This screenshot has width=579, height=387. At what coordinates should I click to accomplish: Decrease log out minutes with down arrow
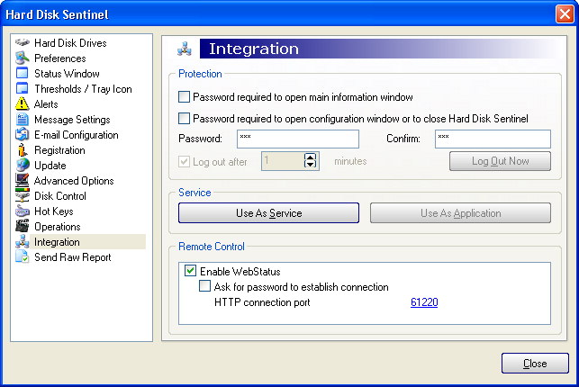[310, 165]
